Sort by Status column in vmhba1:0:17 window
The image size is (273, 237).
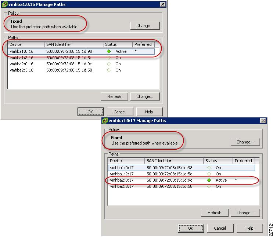click(x=218, y=161)
